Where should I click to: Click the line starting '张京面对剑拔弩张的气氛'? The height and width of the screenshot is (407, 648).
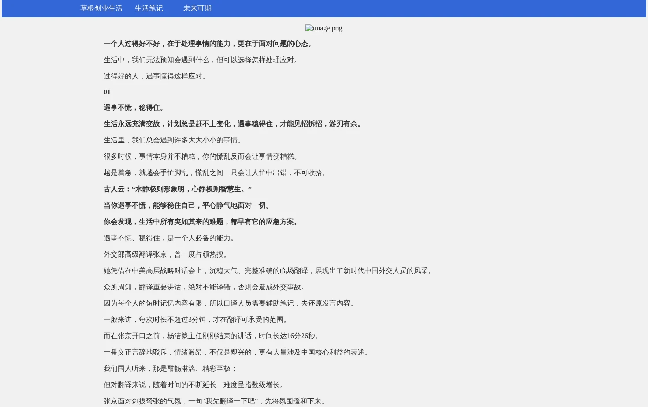(x=216, y=401)
